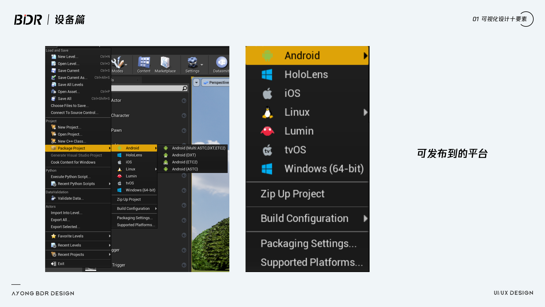The image size is (545, 307).
Task: Click the Exit door icon
Action: click(53, 264)
